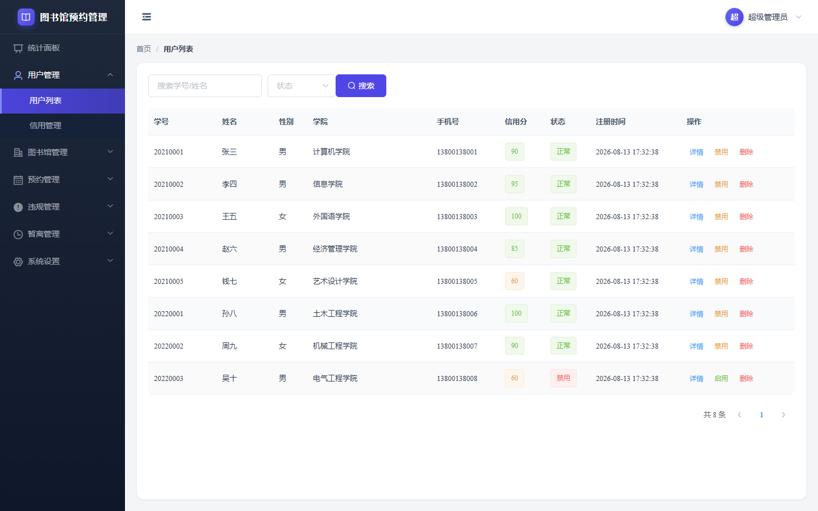Screen dimensions: 818x511
Task: Click the 预约管理 calendar icon
Action: [18, 179]
